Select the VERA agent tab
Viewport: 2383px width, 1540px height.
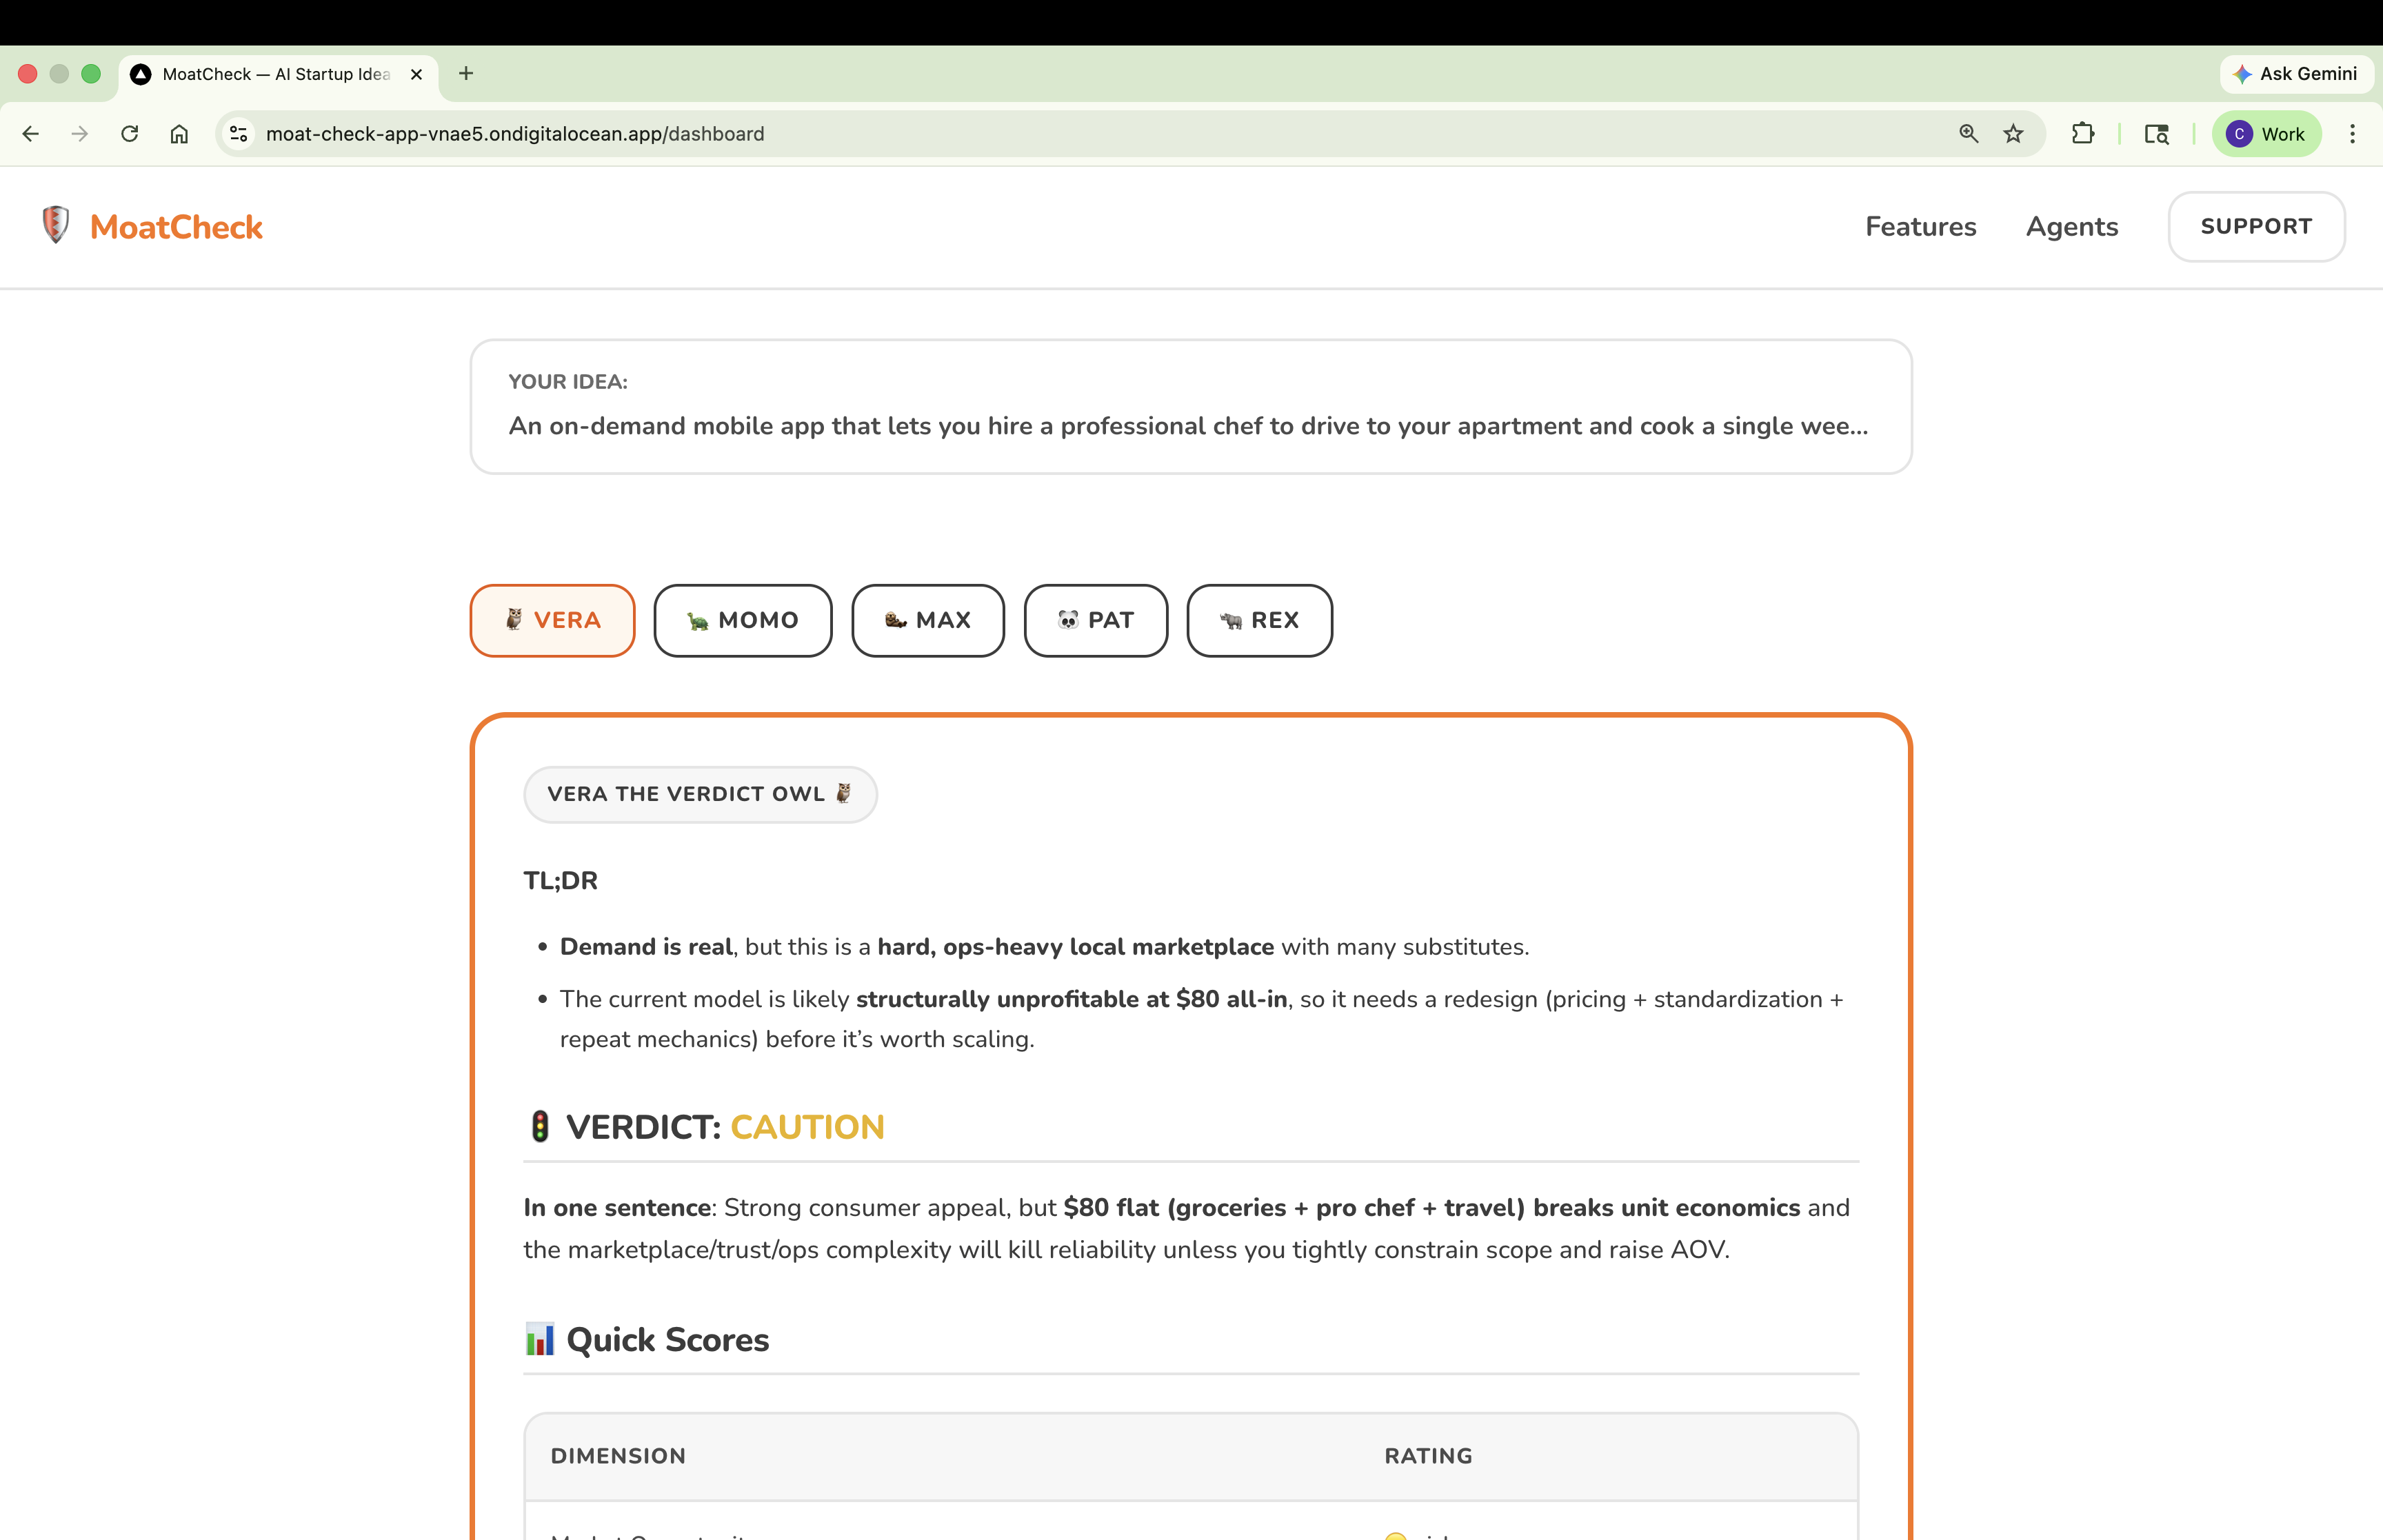(552, 620)
